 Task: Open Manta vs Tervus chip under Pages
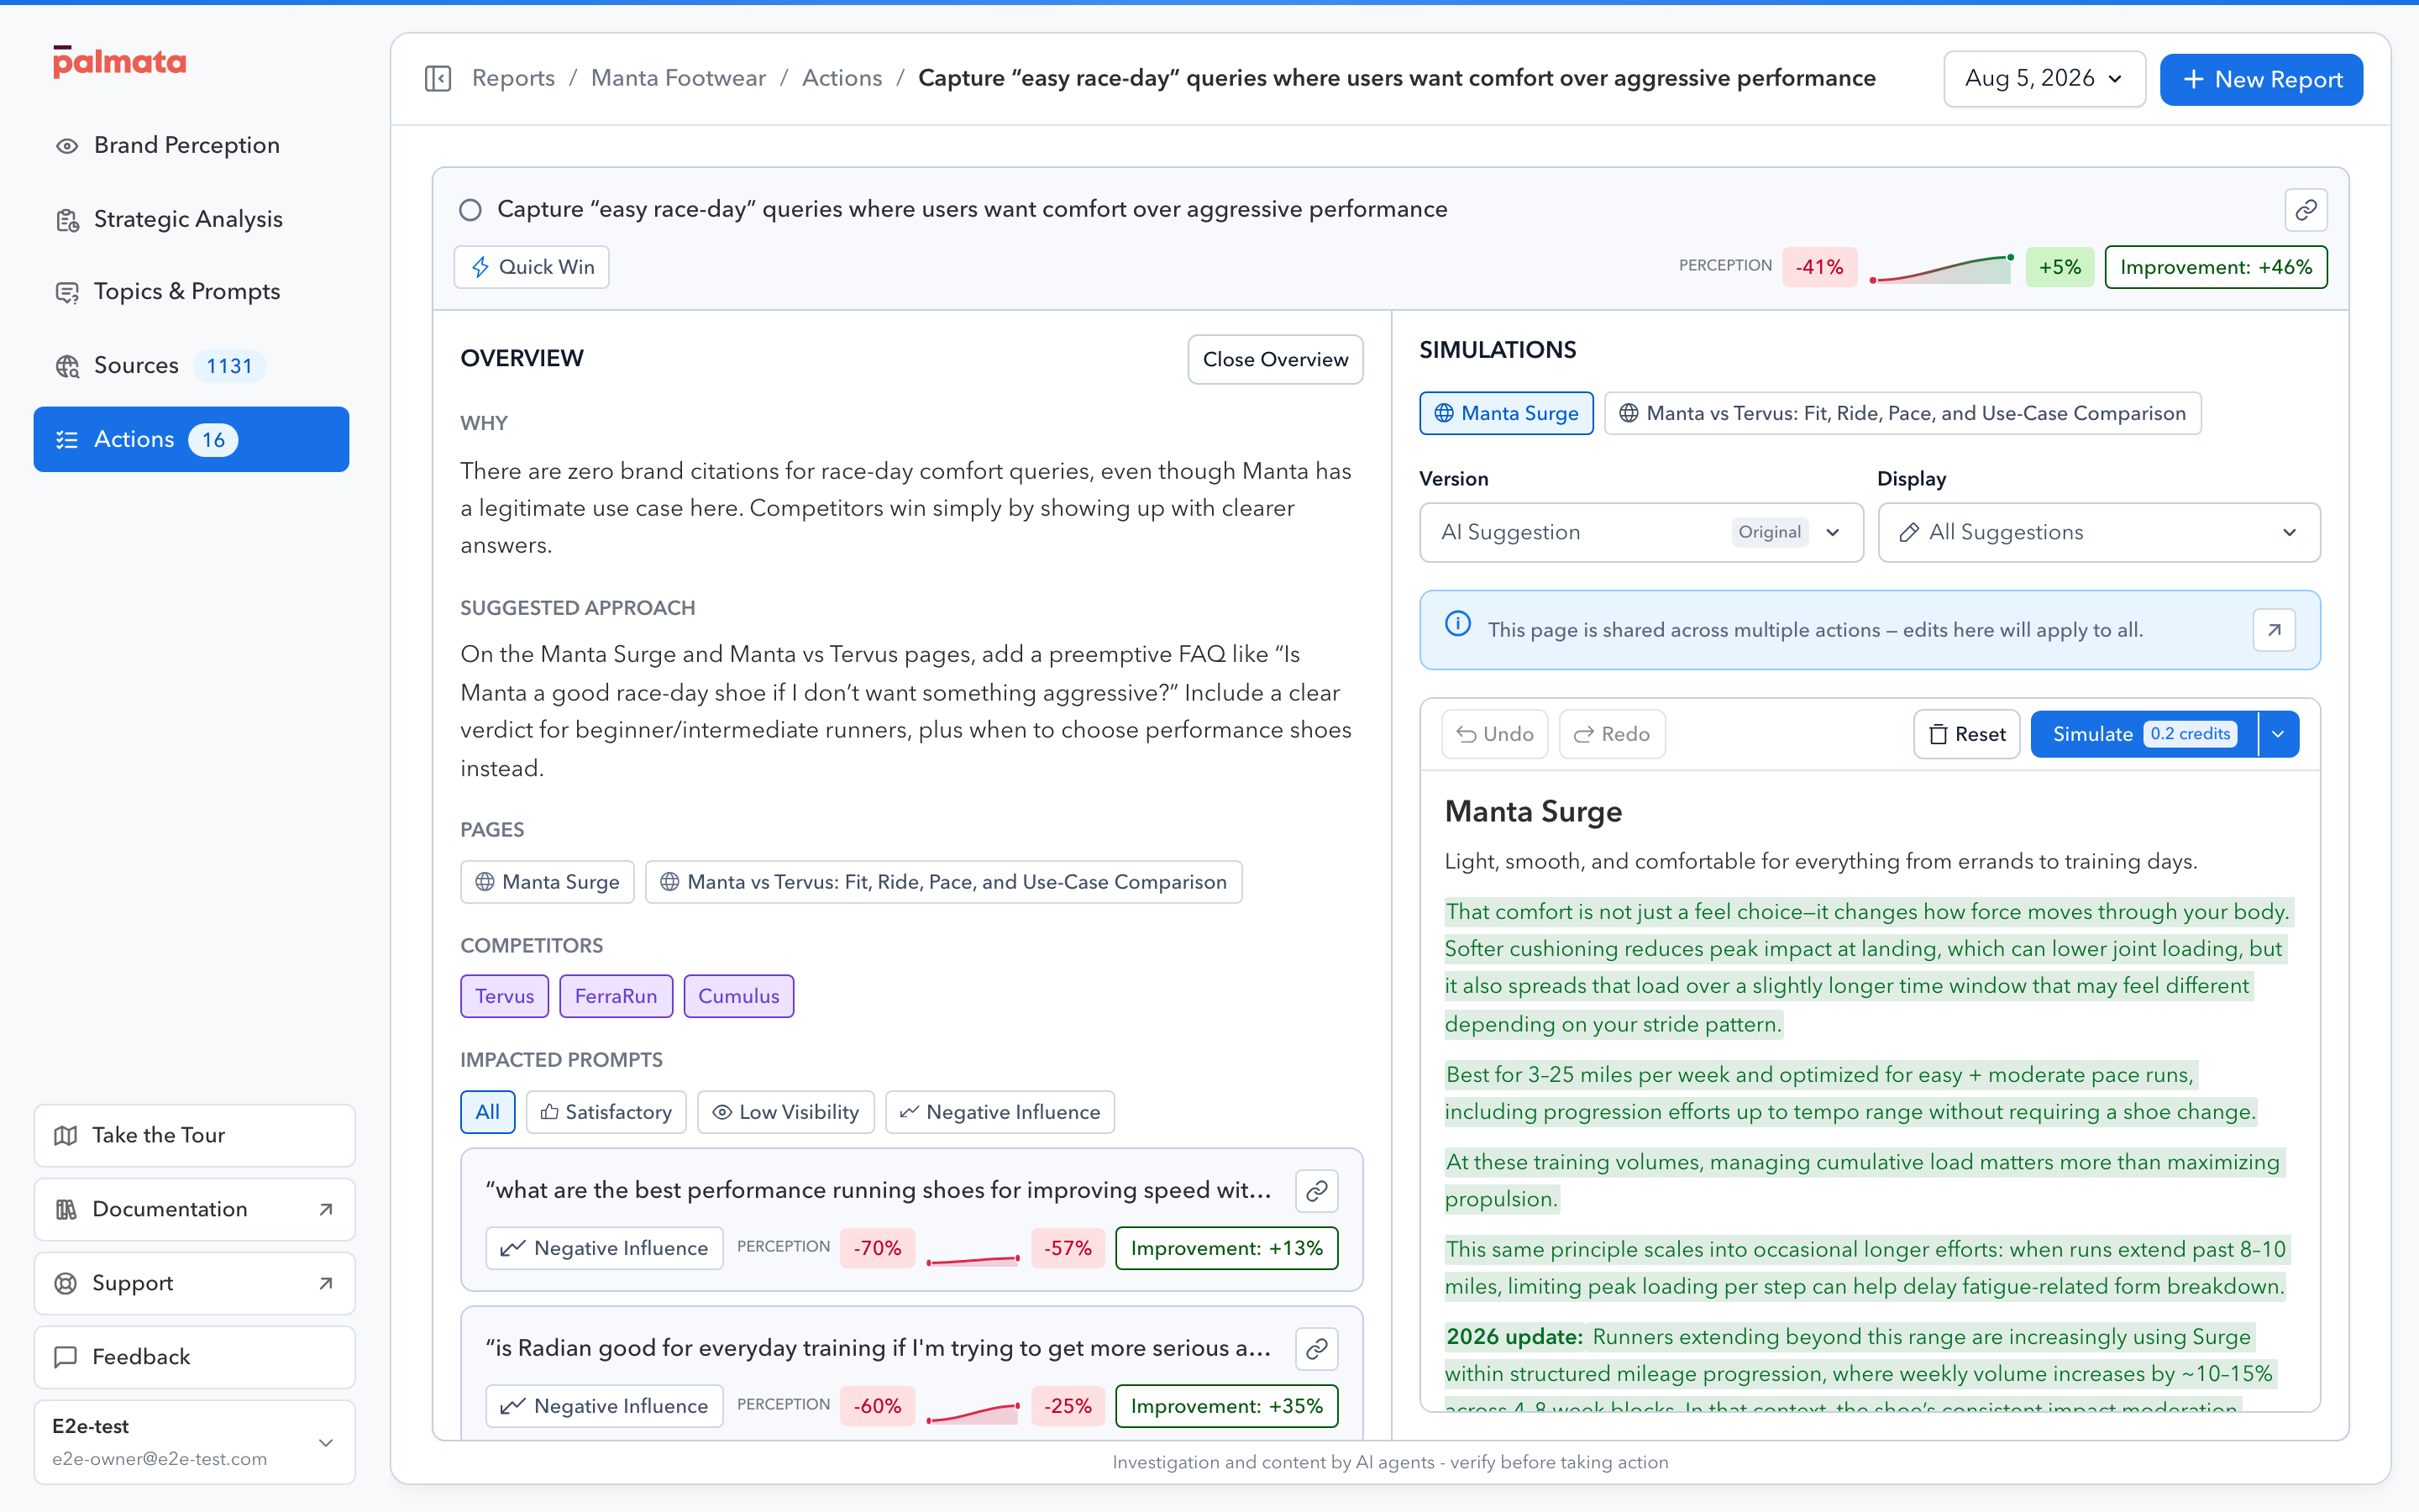point(942,882)
